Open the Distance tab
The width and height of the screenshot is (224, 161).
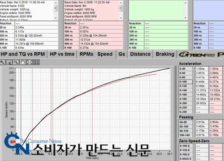(x=140, y=54)
